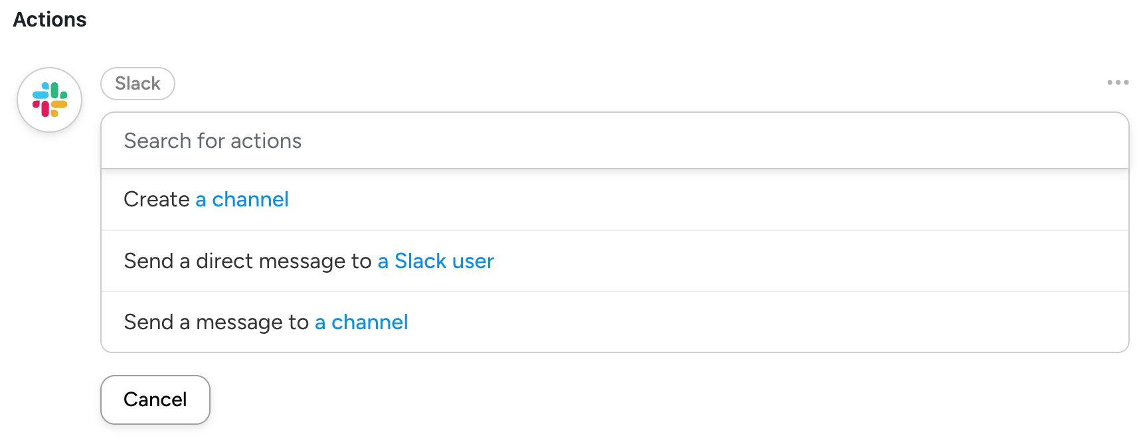Click the blue "a channel" link after Create
The width and height of the screenshot is (1145, 446).
click(242, 199)
